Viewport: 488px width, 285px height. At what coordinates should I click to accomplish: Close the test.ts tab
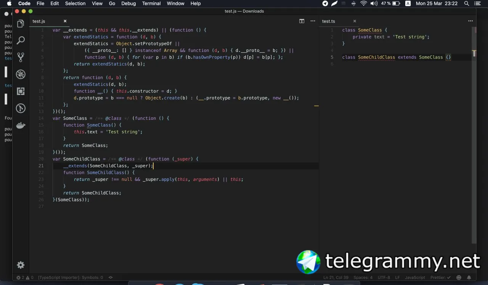[x=355, y=21]
